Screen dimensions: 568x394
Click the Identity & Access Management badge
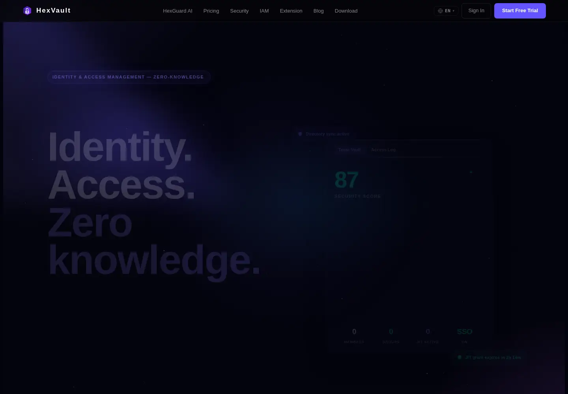129,77
